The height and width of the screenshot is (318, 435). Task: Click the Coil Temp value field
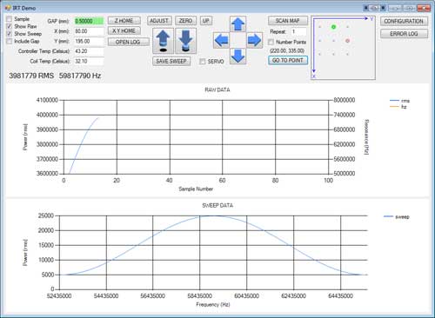[x=89, y=61]
